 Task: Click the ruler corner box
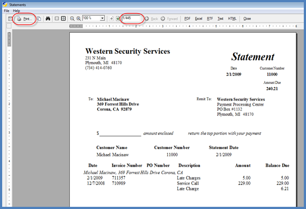[9, 26]
